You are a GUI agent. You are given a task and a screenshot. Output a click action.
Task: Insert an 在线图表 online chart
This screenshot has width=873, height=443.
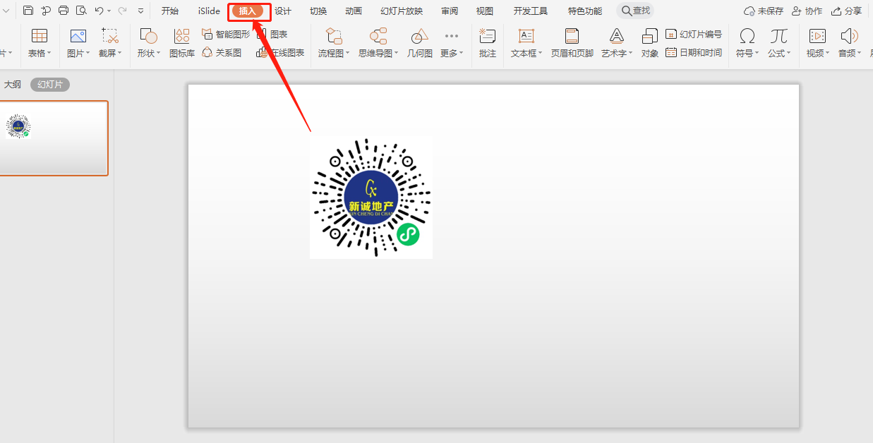pyautogui.click(x=281, y=52)
